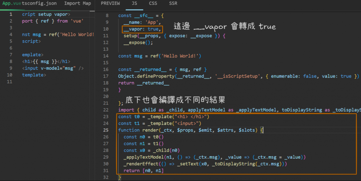Click the const t0 = _template line
The image size is (361, 181).
coord(164,117)
